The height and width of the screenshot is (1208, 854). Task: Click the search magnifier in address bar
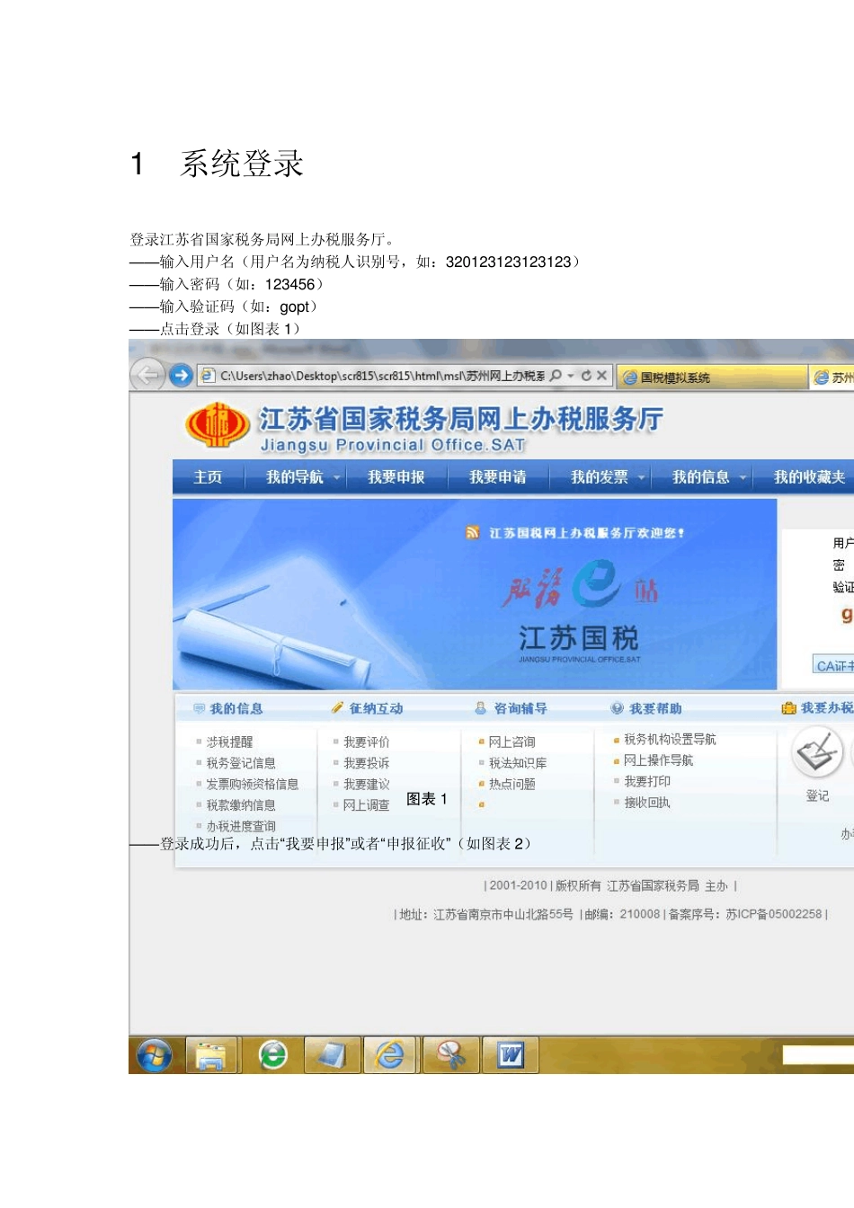click(556, 376)
